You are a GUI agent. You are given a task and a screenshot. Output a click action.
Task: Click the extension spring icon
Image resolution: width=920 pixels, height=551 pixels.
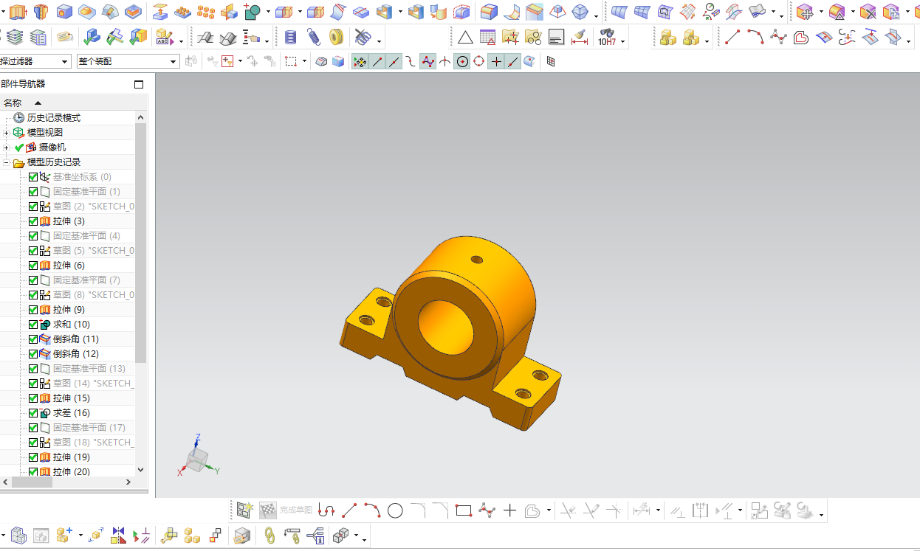[313, 37]
